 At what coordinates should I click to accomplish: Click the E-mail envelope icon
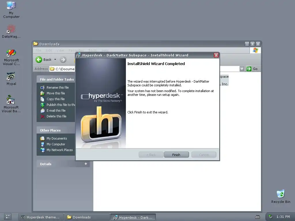(43, 111)
